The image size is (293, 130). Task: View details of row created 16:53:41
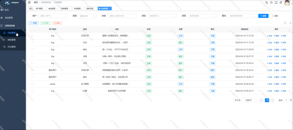tap(284, 70)
